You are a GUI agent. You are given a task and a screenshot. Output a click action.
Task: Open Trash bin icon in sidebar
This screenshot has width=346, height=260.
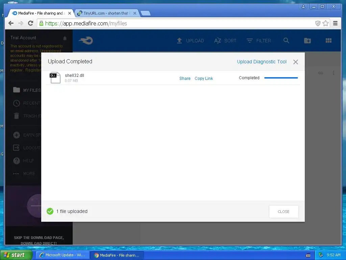tap(17, 116)
